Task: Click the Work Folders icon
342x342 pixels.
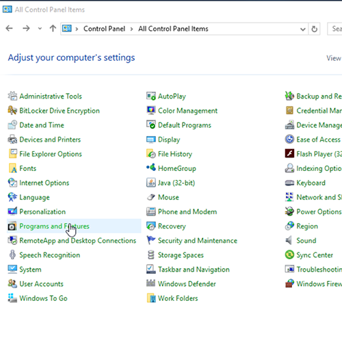Action: click(151, 298)
